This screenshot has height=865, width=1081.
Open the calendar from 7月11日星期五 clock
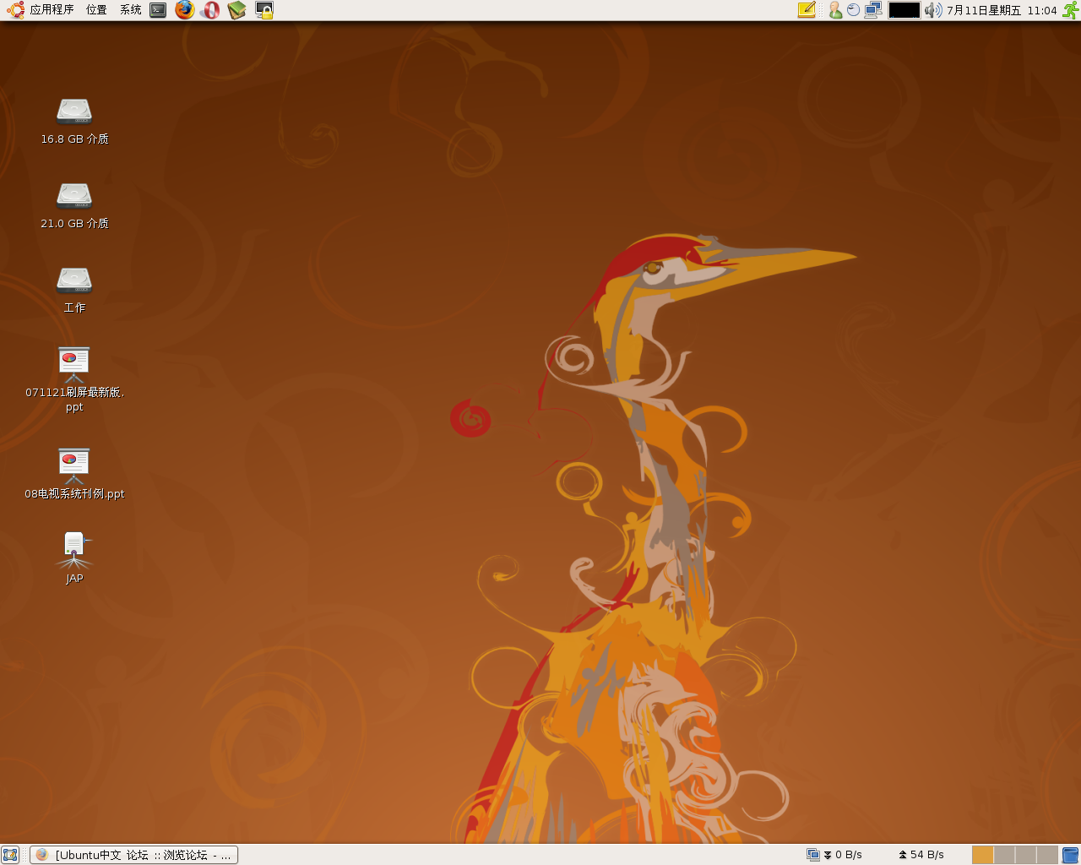1002,10
